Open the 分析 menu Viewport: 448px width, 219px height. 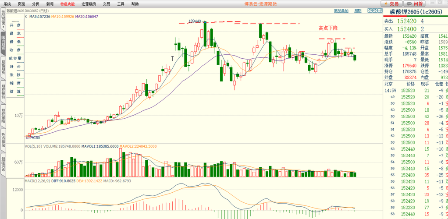36,4
